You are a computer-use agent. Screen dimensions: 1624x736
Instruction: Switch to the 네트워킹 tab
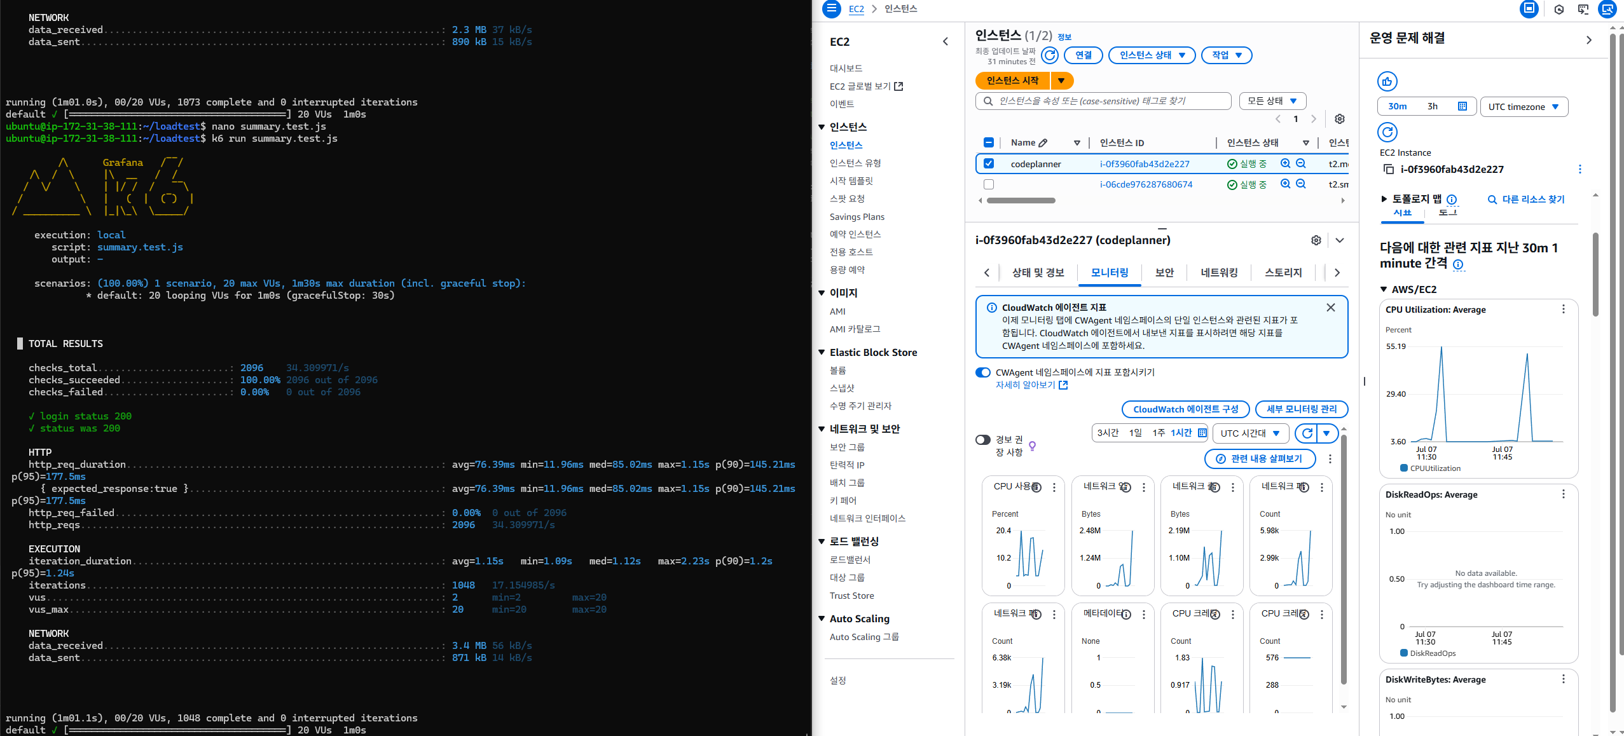point(1219,273)
